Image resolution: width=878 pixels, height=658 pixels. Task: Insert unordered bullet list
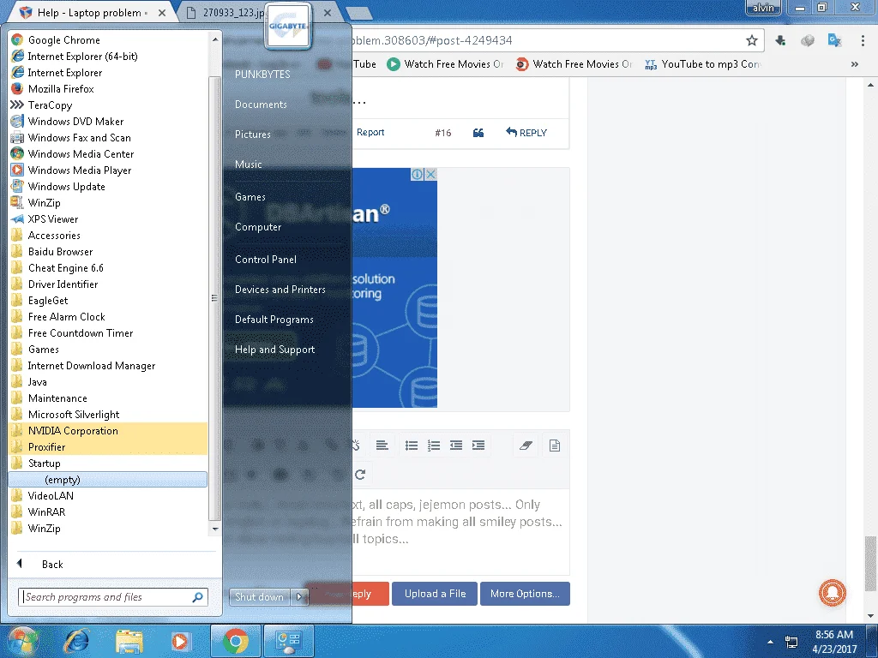pyautogui.click(x=412, y=446)
